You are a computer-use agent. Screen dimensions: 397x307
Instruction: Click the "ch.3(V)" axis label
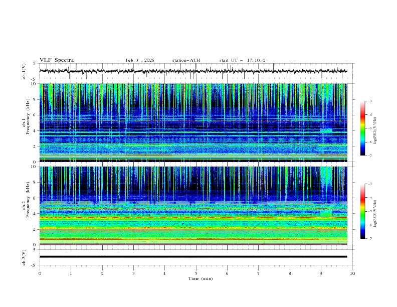point(24,257)
